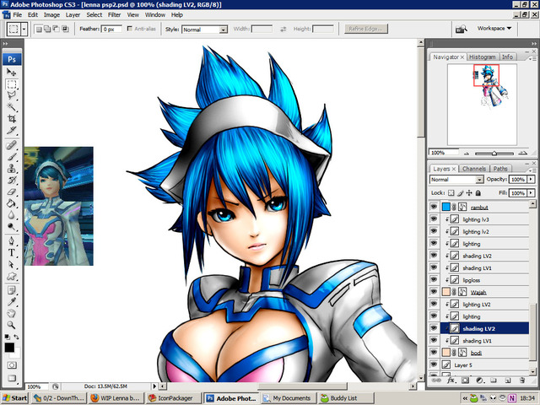540x405 pixels.
Task: Click the Navigator preview thumbnail
Action: pyautogui.click(x=482, y=105)
